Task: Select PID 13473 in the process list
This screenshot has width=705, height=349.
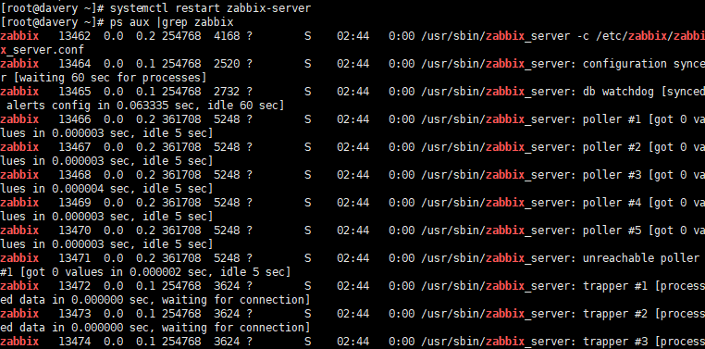Action: [x=75, y=314]
